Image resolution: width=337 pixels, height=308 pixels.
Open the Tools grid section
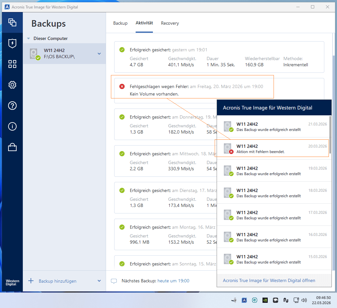click(x=12, y=64)
